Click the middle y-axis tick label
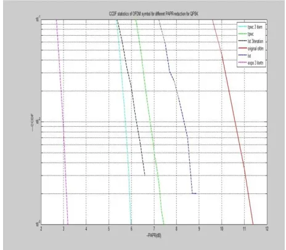This screenshot has height=250, width=286. [38, 121]
